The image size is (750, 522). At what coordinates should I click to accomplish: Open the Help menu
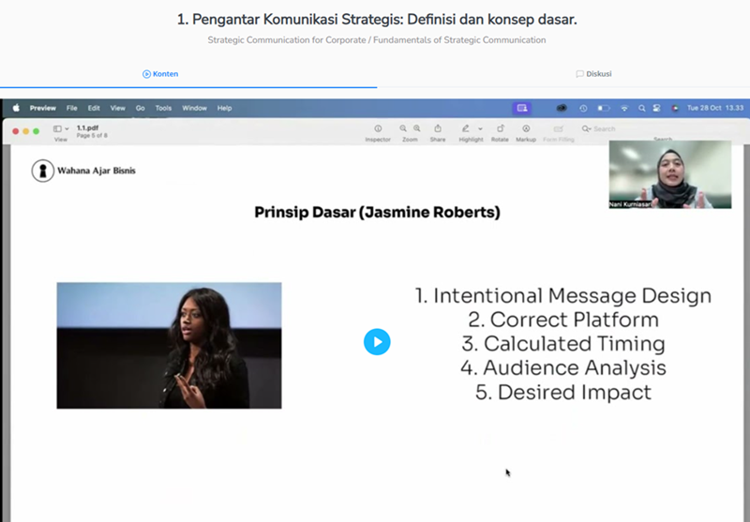point(224,108)
